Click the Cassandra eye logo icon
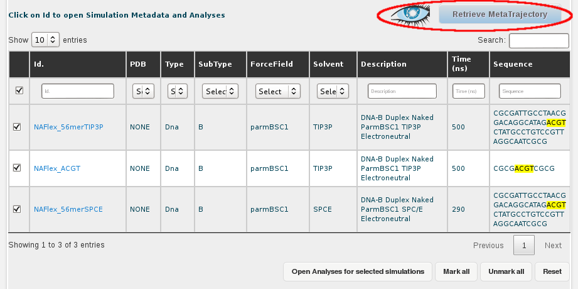The image size is (578, 289). (412, 14)
